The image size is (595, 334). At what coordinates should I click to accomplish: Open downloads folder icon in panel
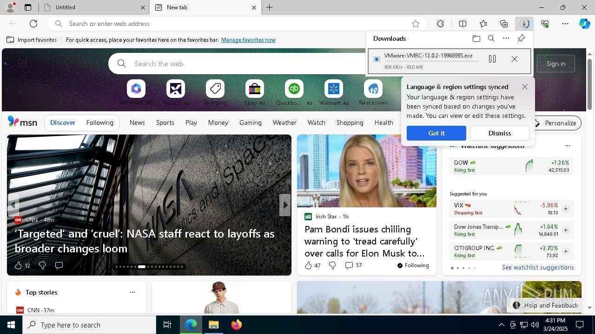476,39
